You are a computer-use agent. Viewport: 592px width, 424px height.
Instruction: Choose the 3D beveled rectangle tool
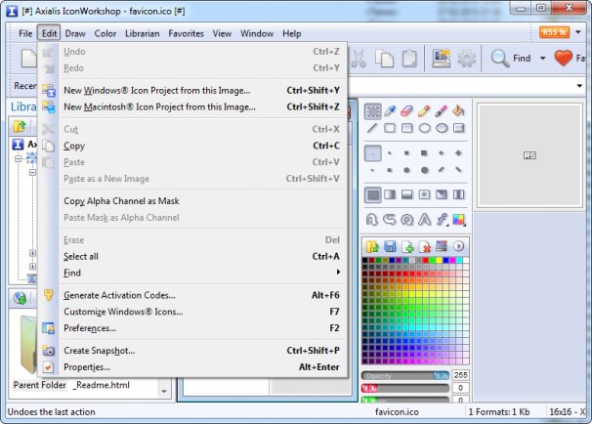[459, 128]
